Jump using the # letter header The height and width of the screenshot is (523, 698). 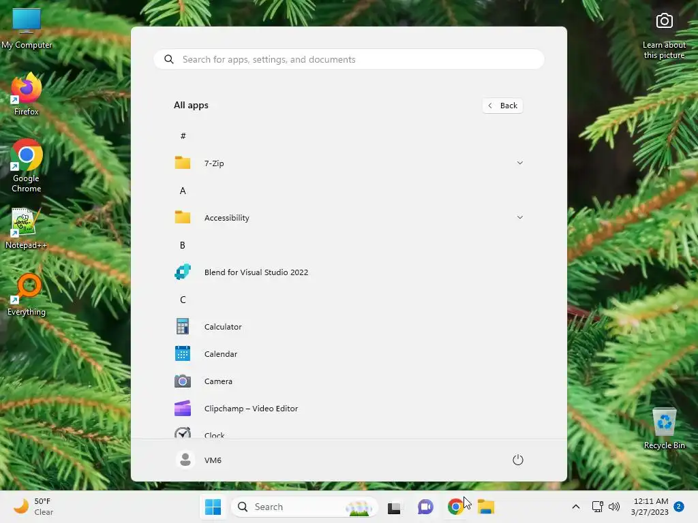coord(183,136)
